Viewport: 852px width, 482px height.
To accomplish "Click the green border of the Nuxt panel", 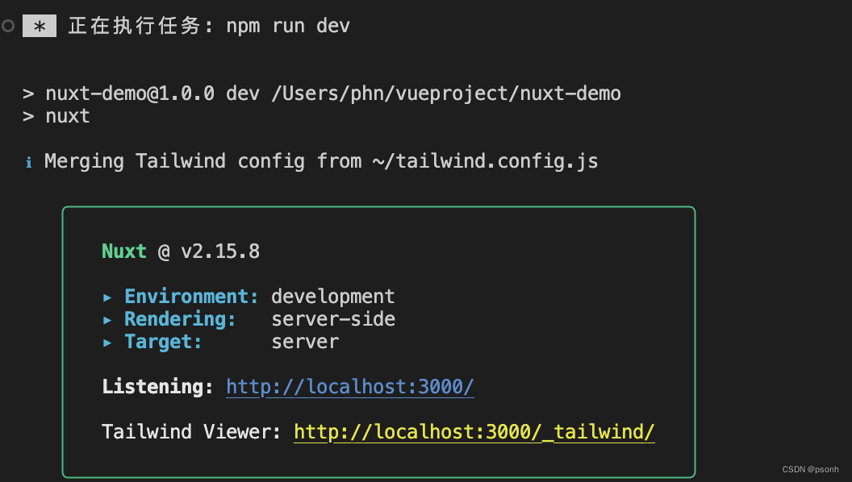I will tap(378, 208).
